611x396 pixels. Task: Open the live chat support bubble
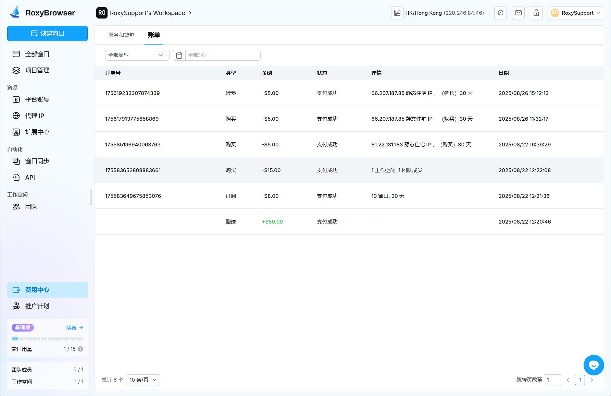click(594, 365)
